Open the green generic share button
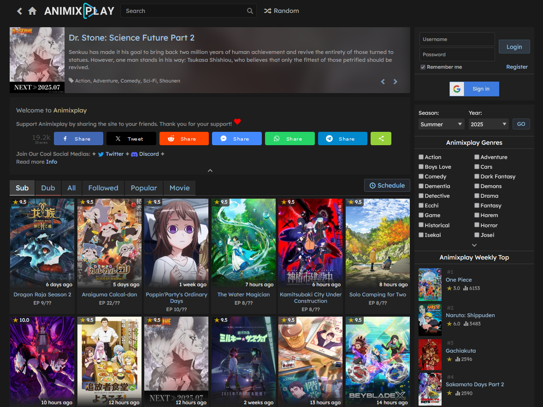This screenshot has width=543, height=407. [381, 139]
